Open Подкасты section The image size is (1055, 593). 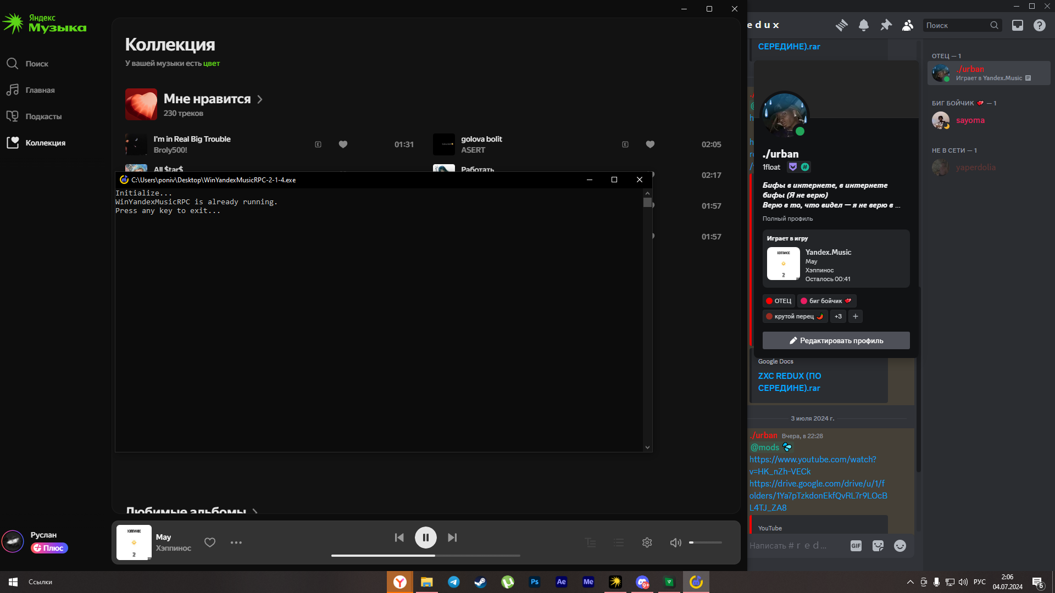[34, 116]
